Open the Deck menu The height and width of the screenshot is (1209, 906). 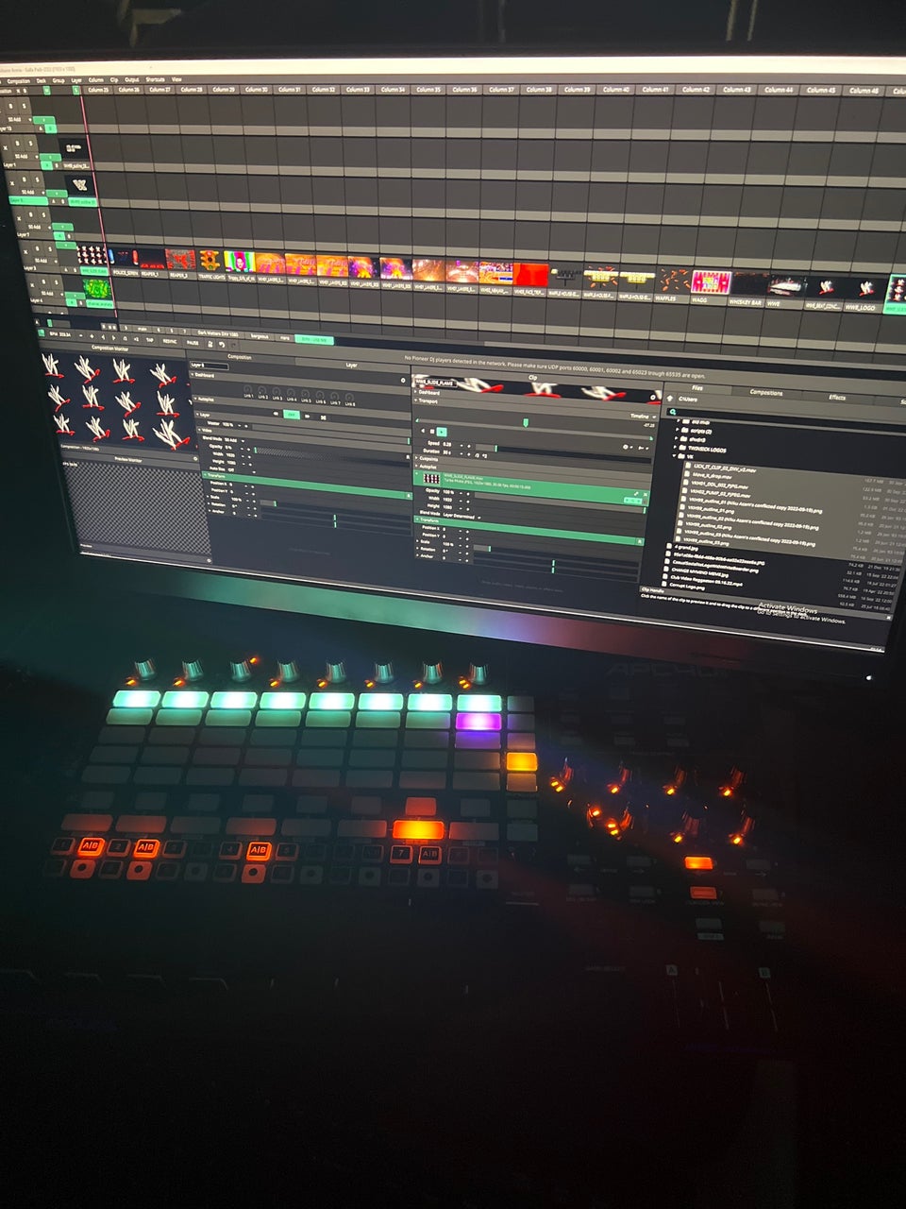click(42, 80)
